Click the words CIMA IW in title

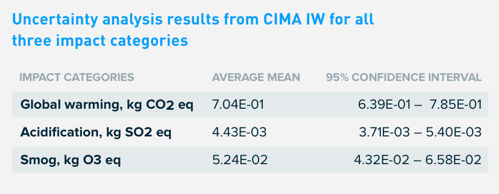pos(294,20)
